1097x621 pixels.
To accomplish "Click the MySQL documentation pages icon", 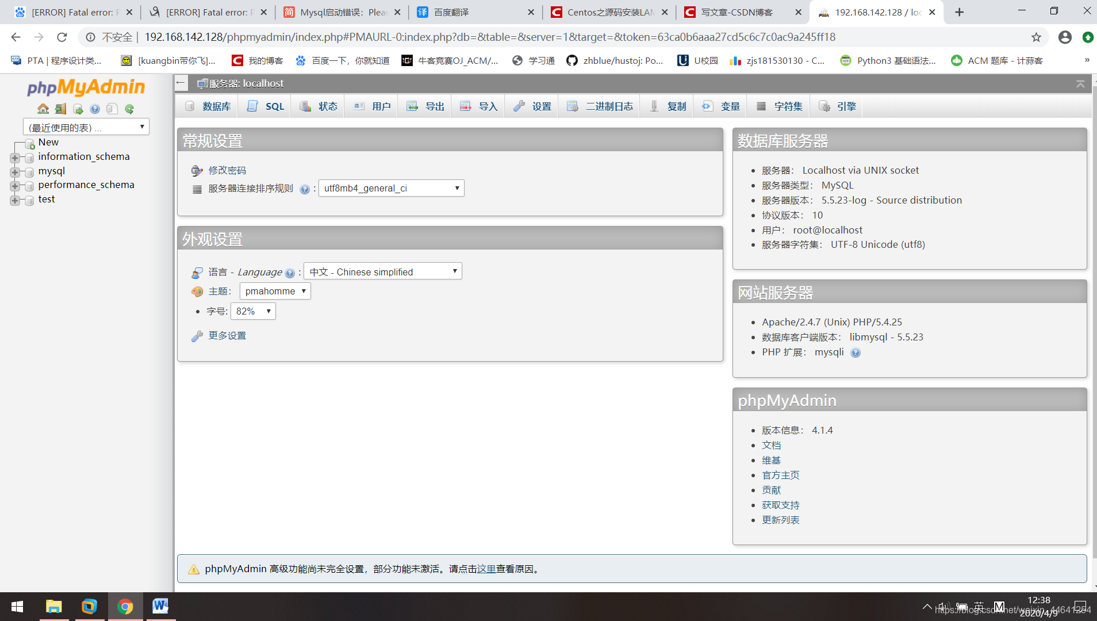I will tap(112, 109).
